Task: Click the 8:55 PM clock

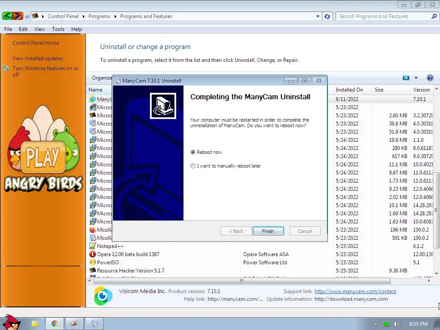Action: pyautogui.click(x=418, y=324)
